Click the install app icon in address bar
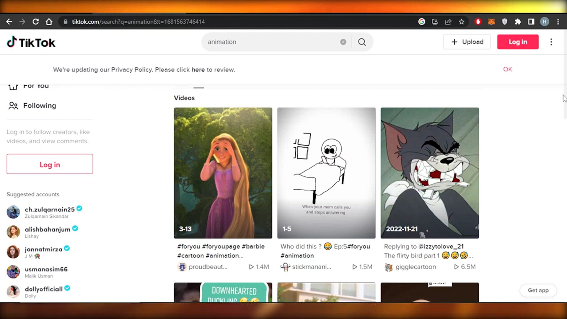 coord(435,22)
